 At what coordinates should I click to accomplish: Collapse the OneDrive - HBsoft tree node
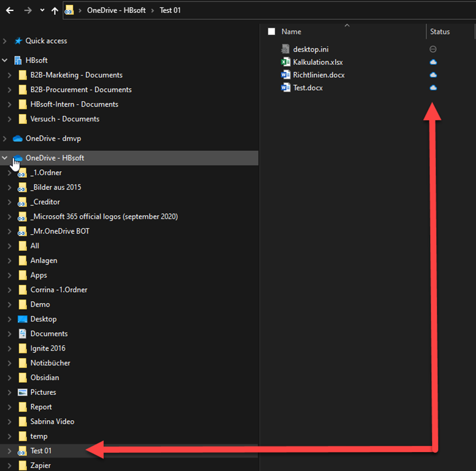coord(6,158)
